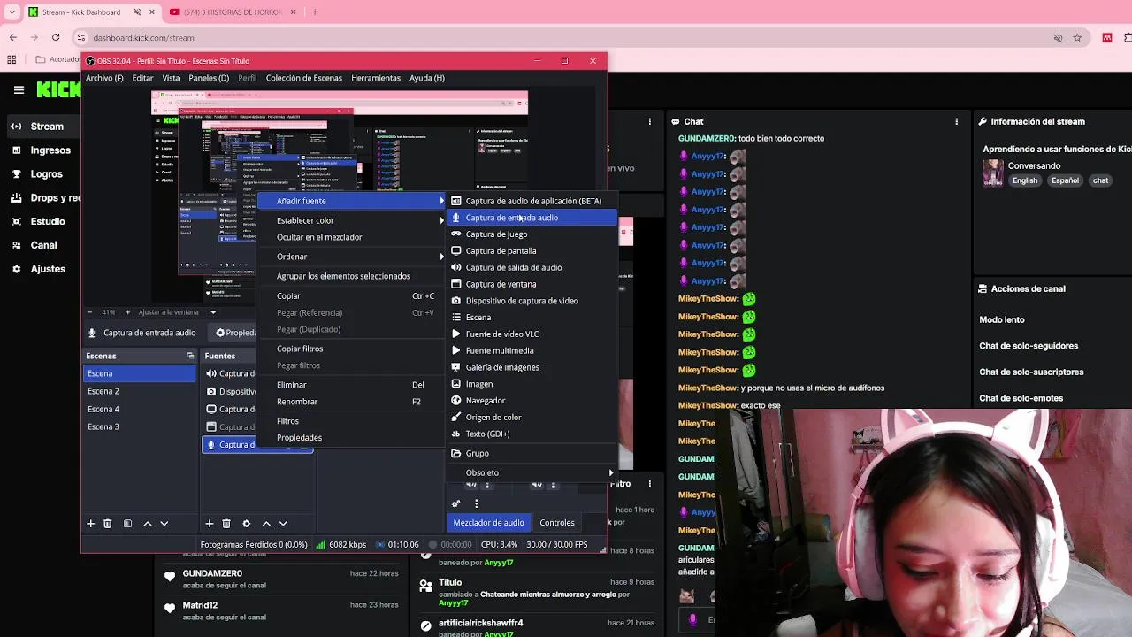Screen dimensions: 1132x637
Task: Open source properties gear in Fuentes toolbar
Action: [x=247, y=524]
